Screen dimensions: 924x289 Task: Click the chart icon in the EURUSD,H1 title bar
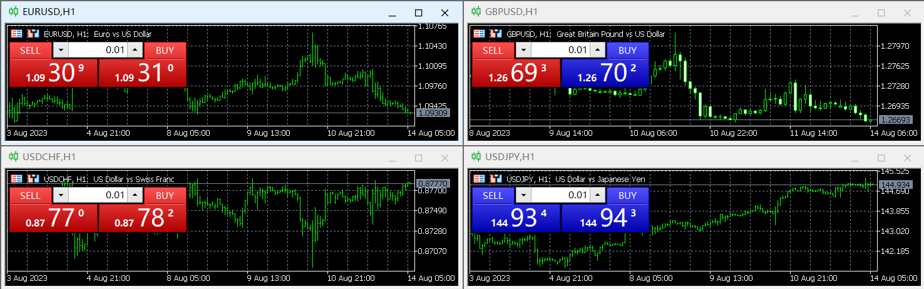(x=13, y=12)
